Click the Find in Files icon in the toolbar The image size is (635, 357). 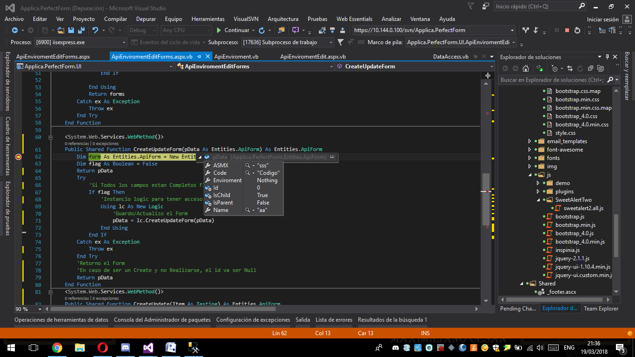click(x=281, y=30)
